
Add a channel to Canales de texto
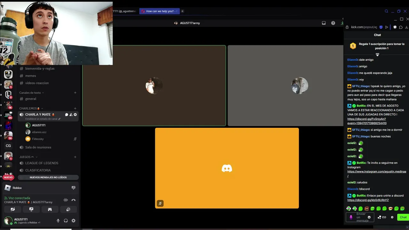(x=75, y=93)
